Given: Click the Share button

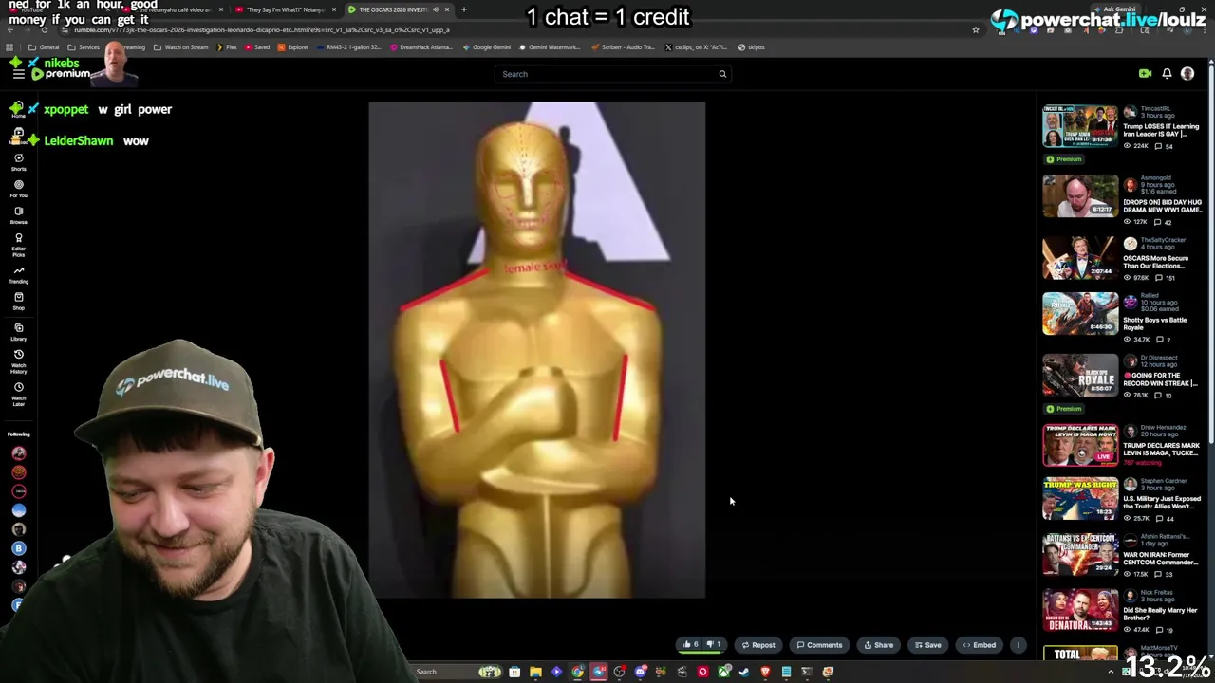Looking at the screenshot, I should pos(878,645).
